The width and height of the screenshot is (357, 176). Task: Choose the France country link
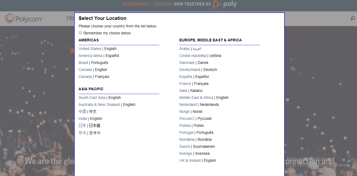click(x=185, y=84)
